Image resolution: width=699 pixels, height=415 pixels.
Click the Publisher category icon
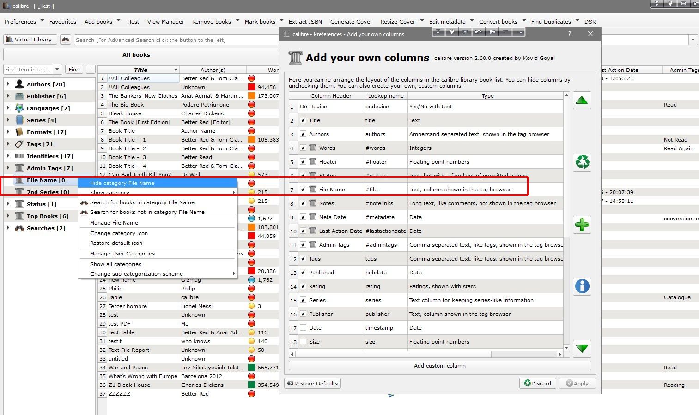19,96
